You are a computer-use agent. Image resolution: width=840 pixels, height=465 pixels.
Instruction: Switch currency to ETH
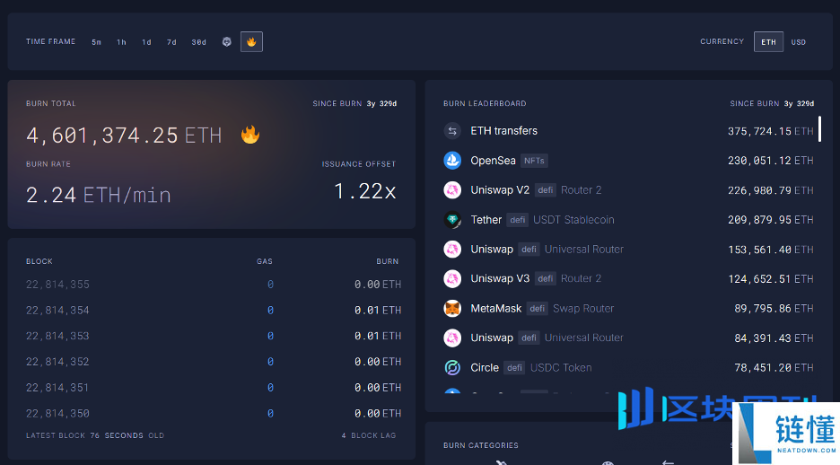768,42
